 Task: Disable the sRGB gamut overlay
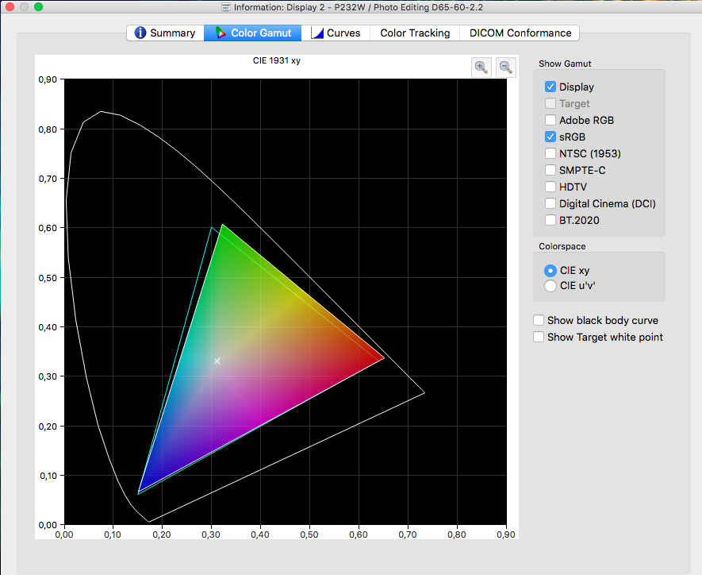click(x=550, y=137)
